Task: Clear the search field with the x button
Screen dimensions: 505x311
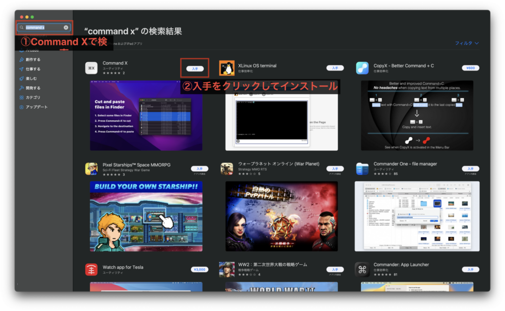Action: click(66, 27)
